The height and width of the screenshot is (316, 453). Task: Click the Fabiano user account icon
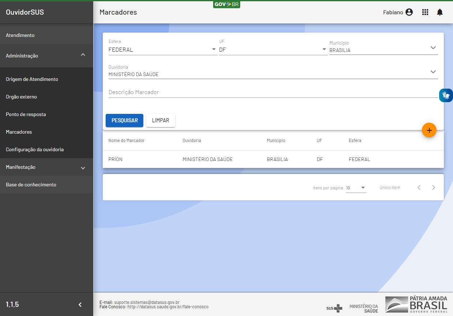pyautogui.click(x=409, y=12)
